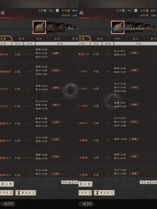
Task: Tap the plus icon beside 840 in right panel
Action: pos(136,10)
